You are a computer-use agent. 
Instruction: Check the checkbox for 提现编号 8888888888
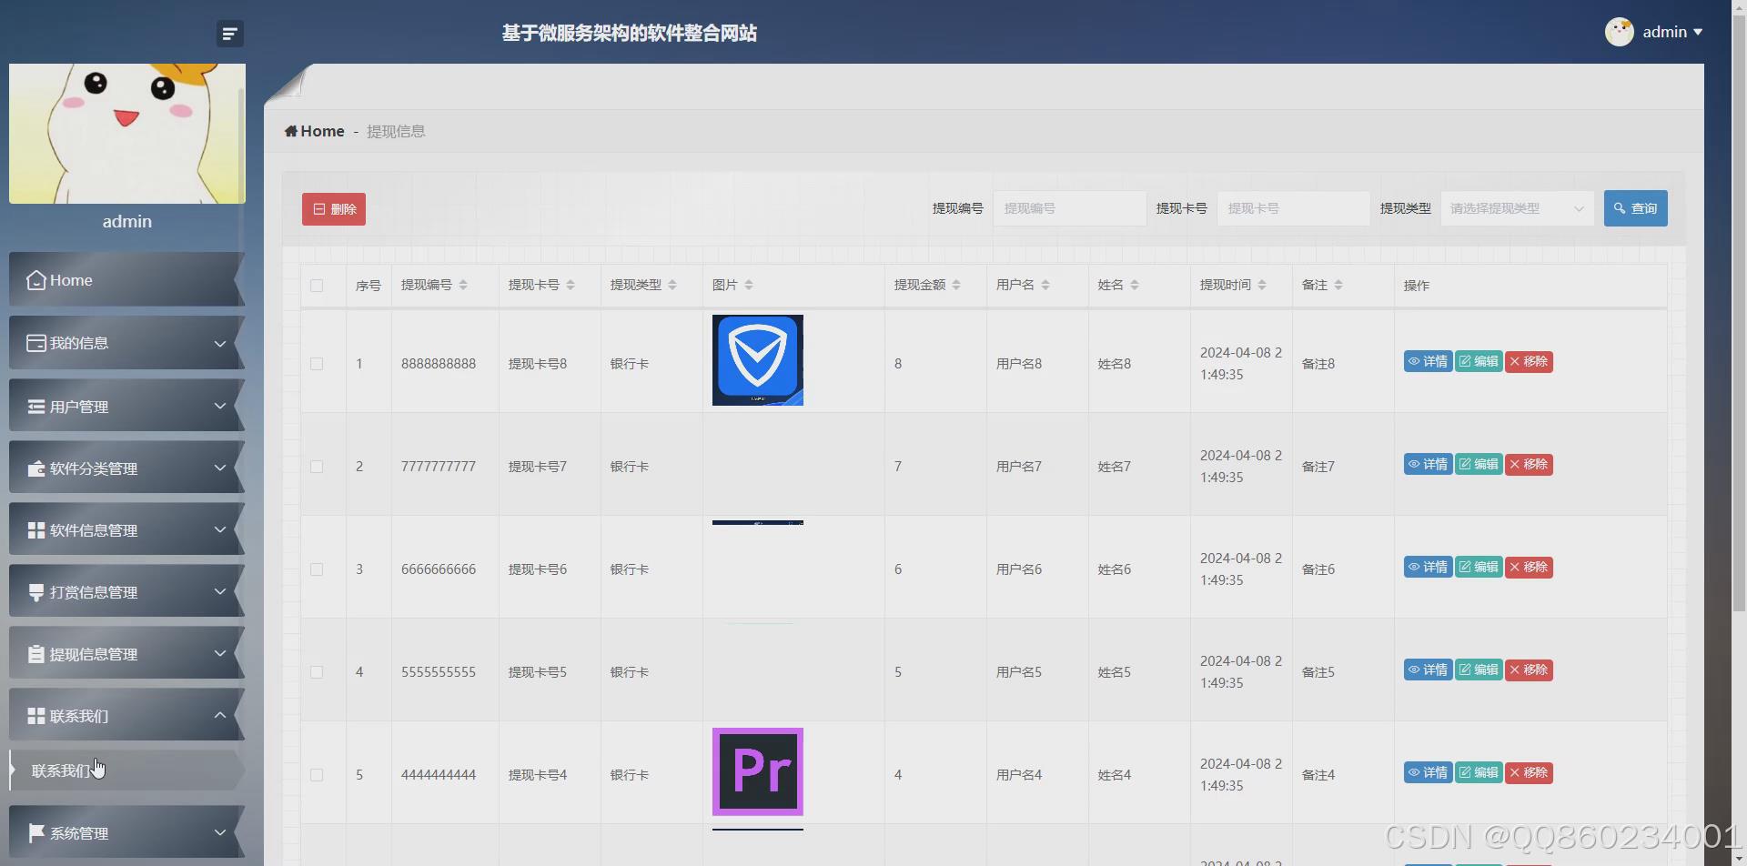point(316,363)
